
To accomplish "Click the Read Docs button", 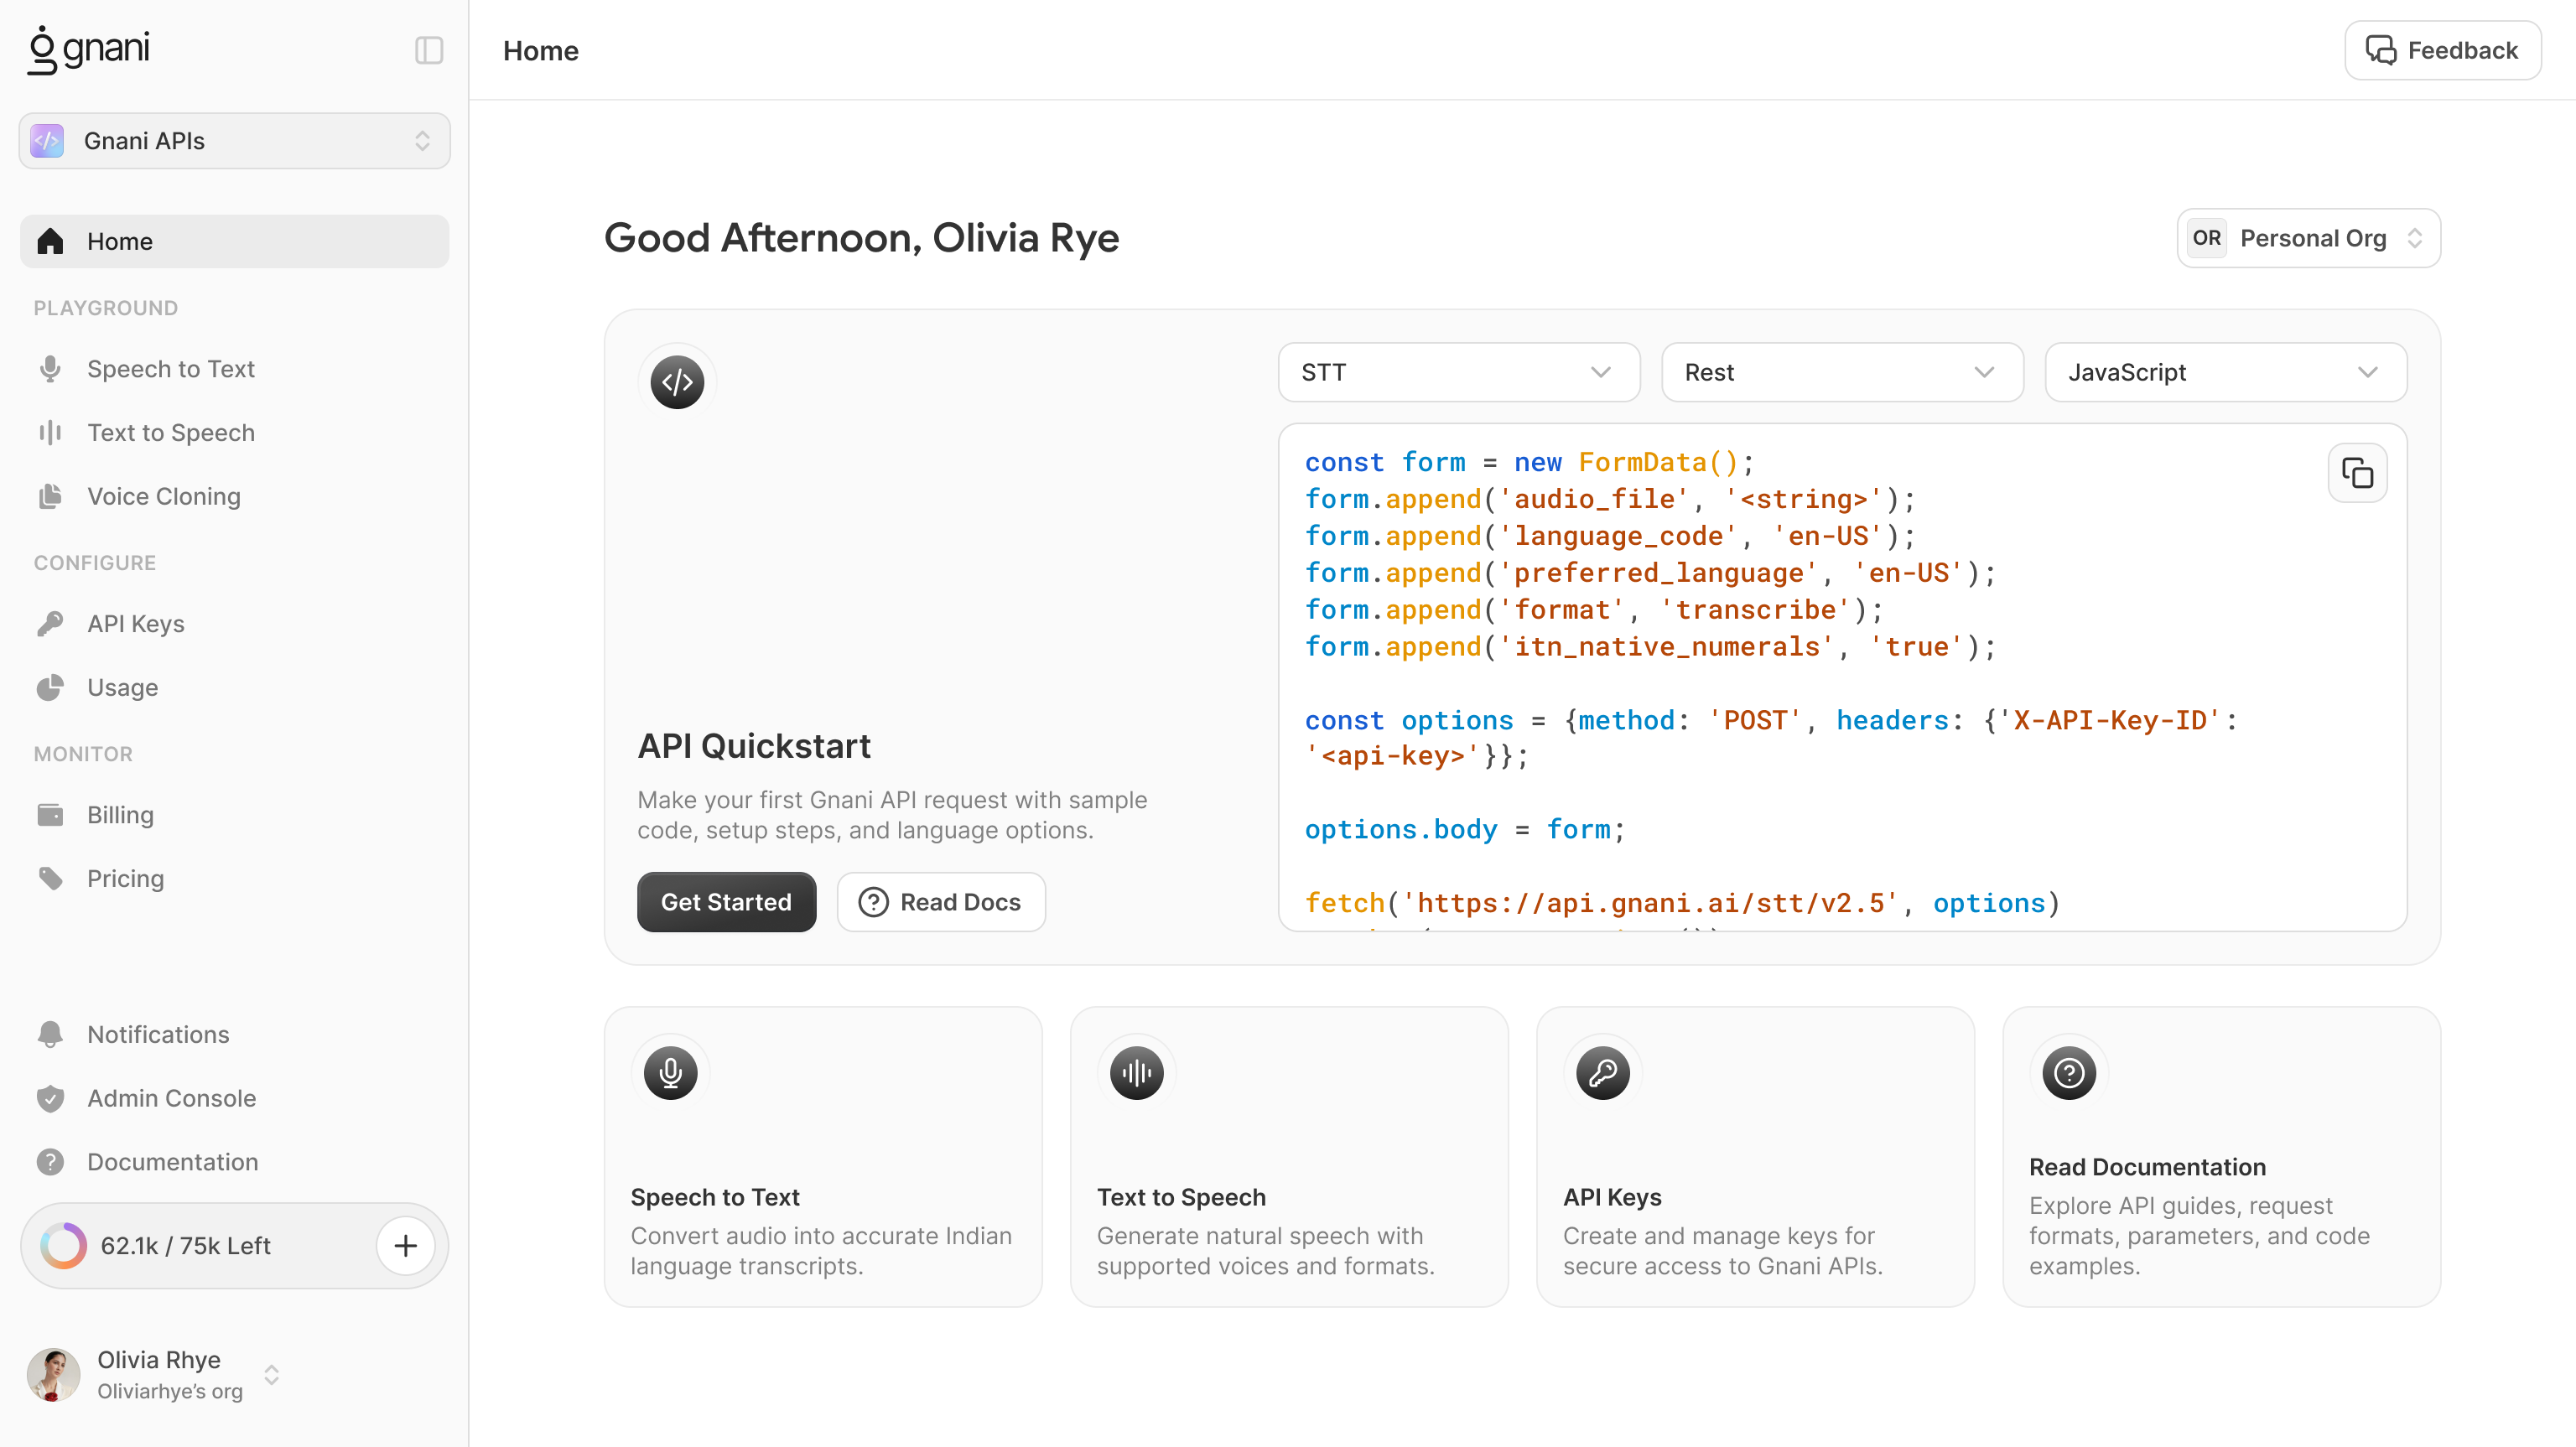I will [x=941, y=902].
